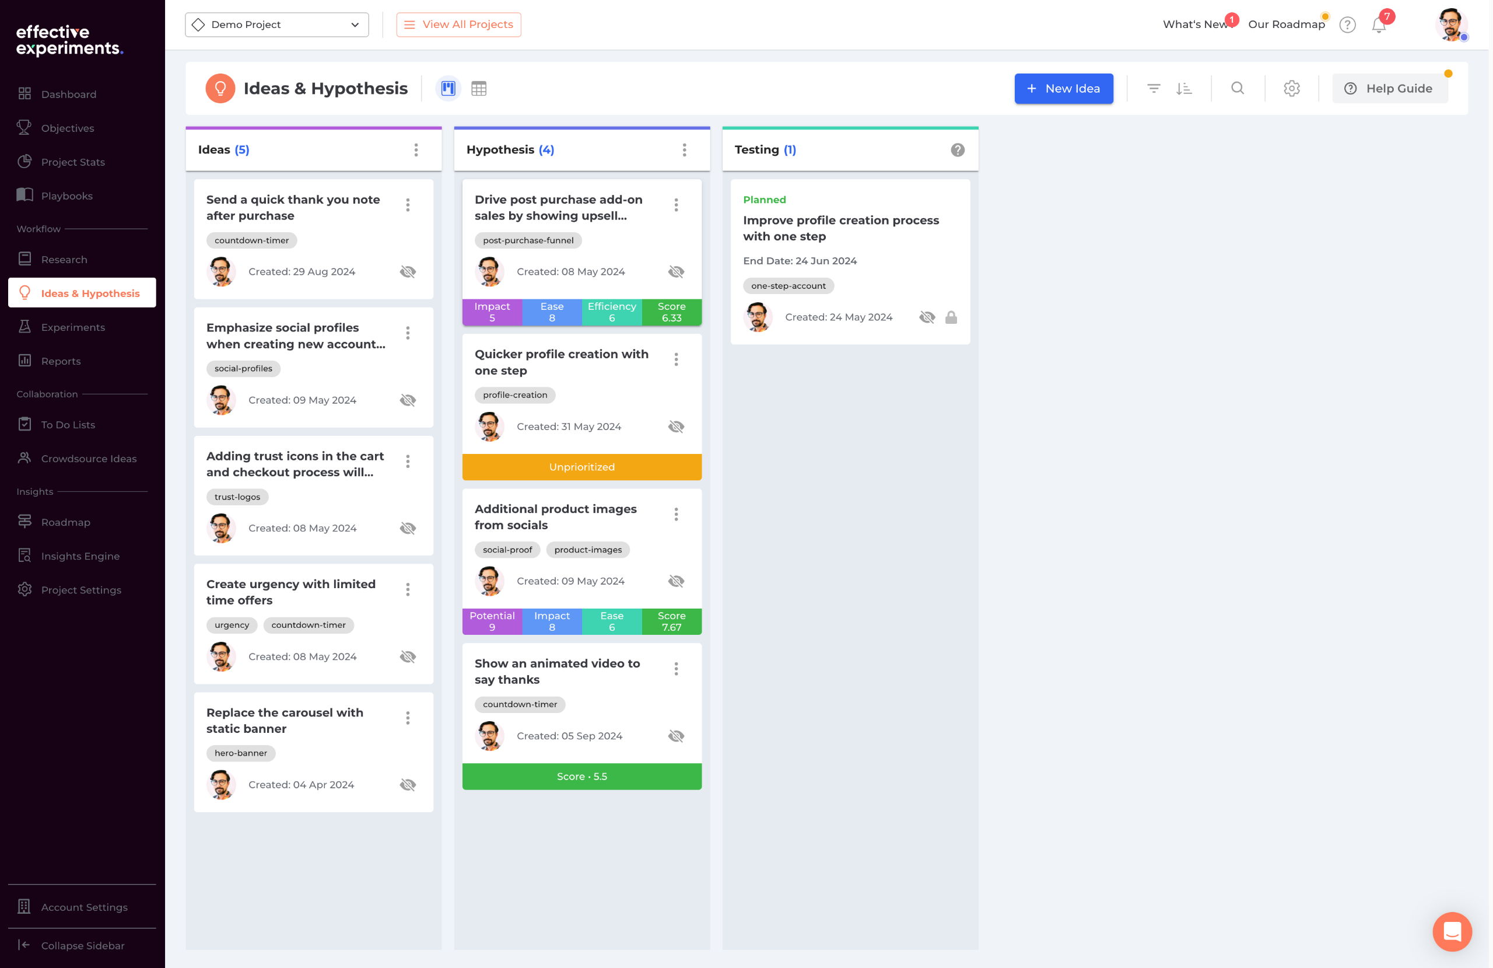Expand the Demo Project dropdown
This screenshot has width=1493, height=968.
(x=276, y=25)
